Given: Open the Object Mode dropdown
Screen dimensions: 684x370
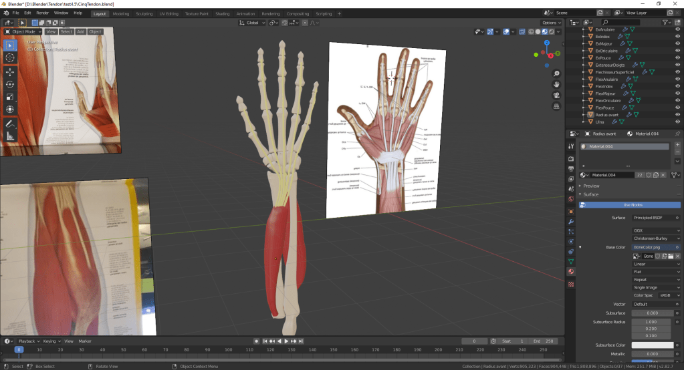Looking at the screenshot, I should click(23, 31).
